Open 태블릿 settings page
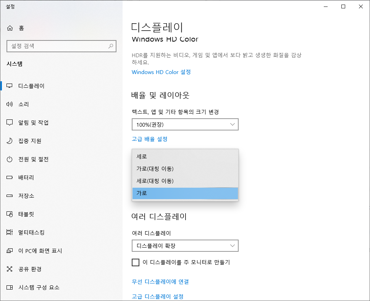 pyautogui.click(x=61, y=214)
